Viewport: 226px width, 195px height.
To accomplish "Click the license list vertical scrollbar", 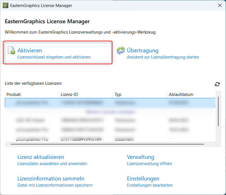I will tap(218, 112).
